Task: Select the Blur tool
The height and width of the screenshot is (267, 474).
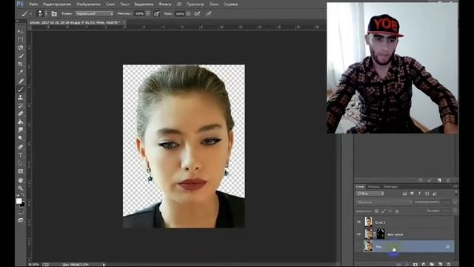Action: pos(21,131)
